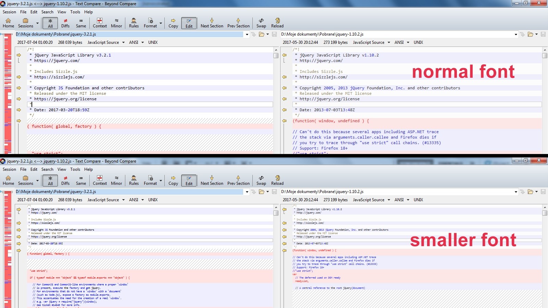
Task: Toggle Same filter in upper window
Action: click(x=81, y=23)
